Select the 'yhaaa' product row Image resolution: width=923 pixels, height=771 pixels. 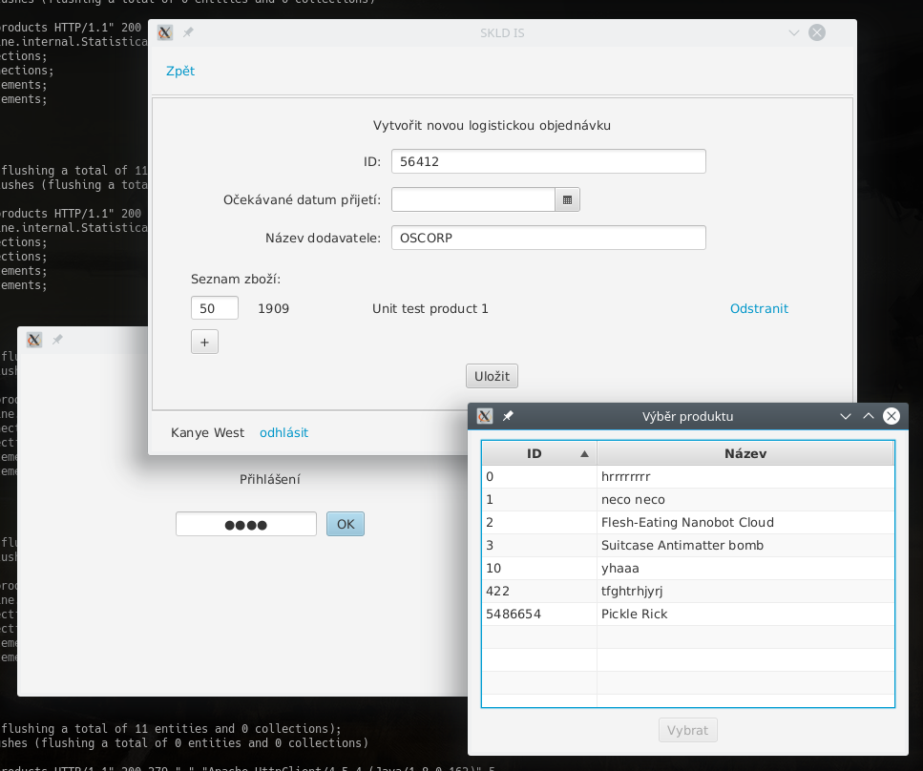[x=687, y=569]
